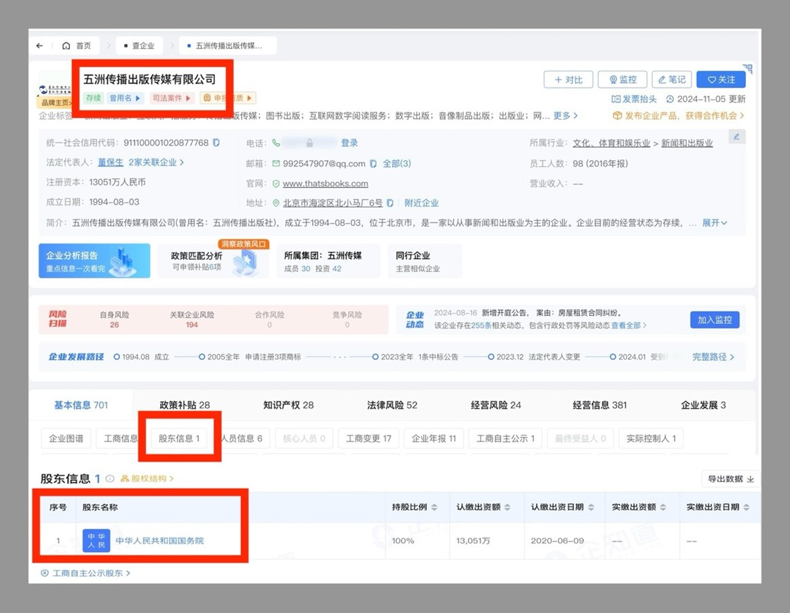Viewport: 790px width, 613px height.
Task: Click address 北京市海淀区北小马厂6号
Action: (333, 203)
